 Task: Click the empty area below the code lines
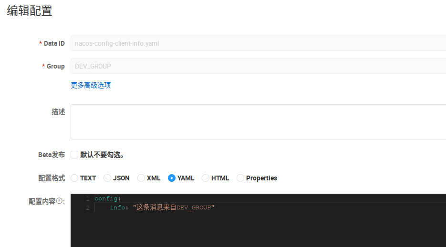[x=258, y=231]
